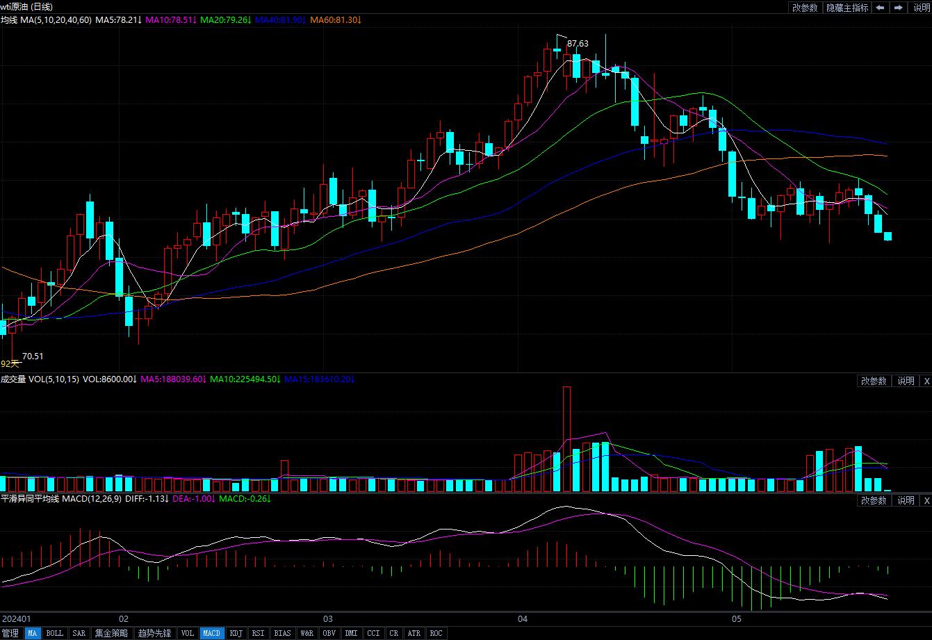This screenshot has width=932, height=640.
Task: Click the 平滑异同平均线 MACD(12,26,9) label
Action: point(61,499)
